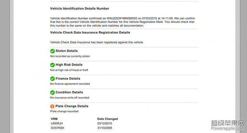Click the Vehicle Check Data Insurance Registration Details heading

[90, 32]
